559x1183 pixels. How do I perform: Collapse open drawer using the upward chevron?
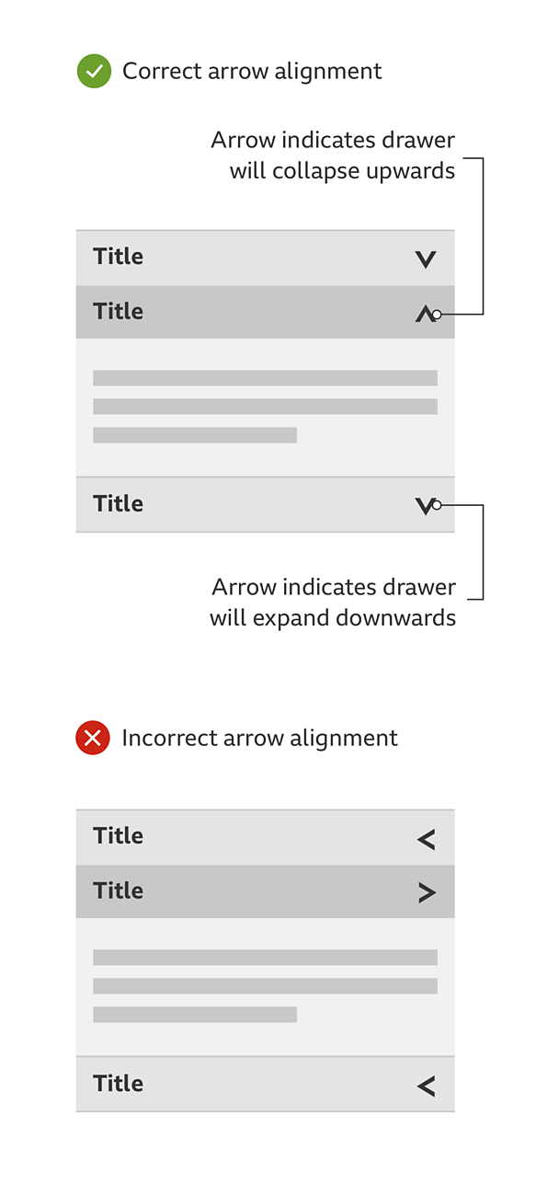424,315
